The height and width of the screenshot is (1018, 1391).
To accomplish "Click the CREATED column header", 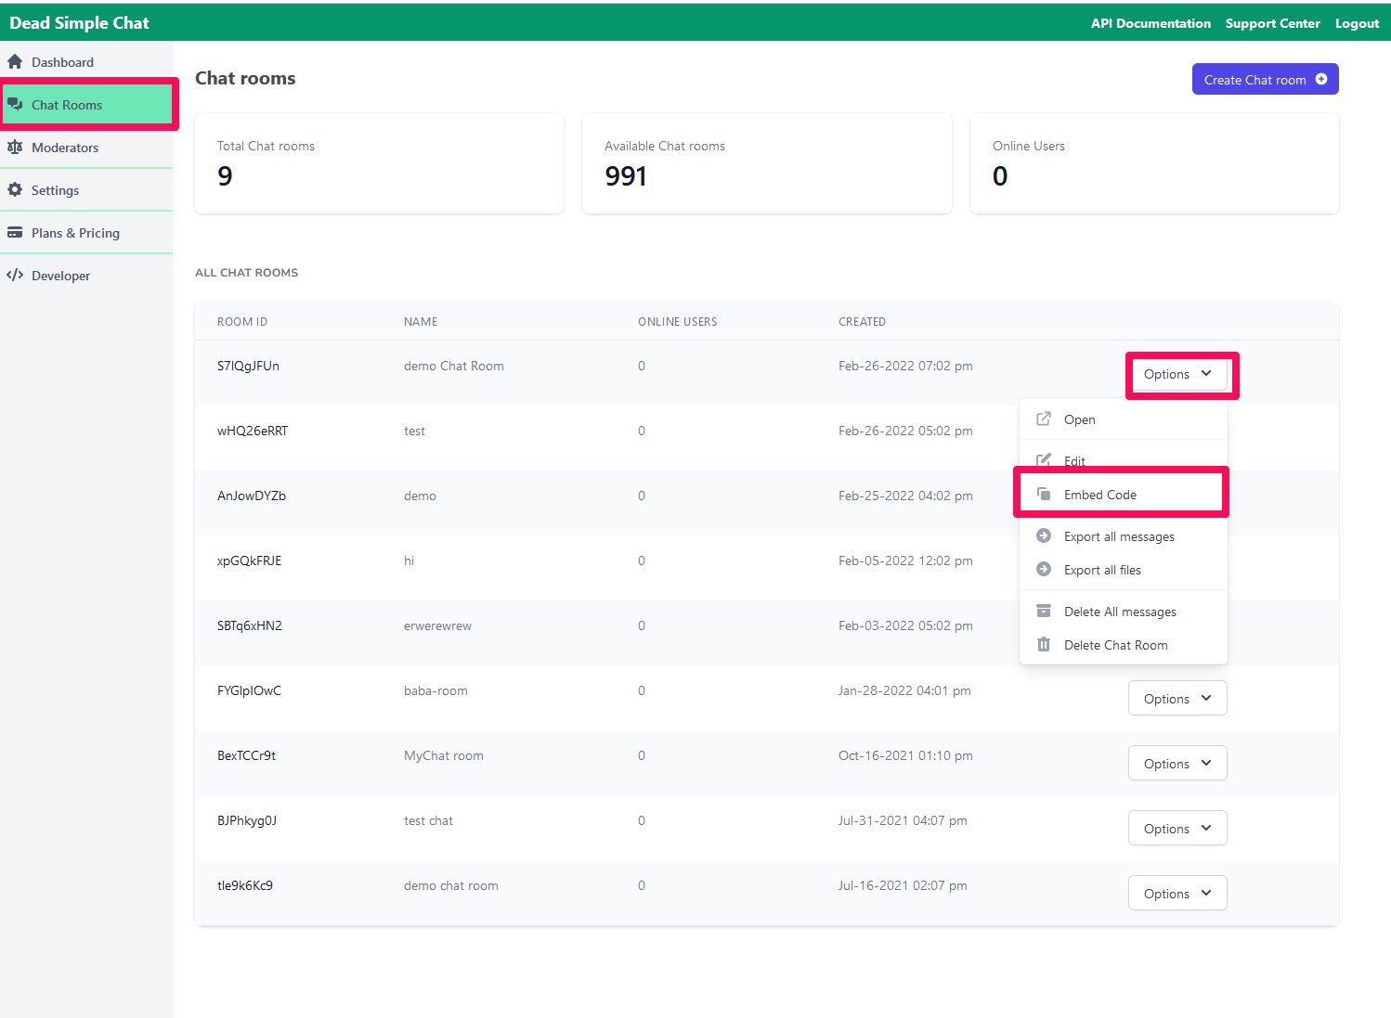I will pyautogui.click(x=862, y=322).
